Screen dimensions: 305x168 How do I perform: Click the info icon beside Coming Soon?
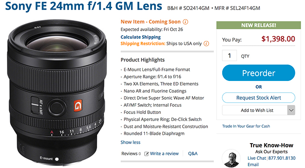point(186,22)
